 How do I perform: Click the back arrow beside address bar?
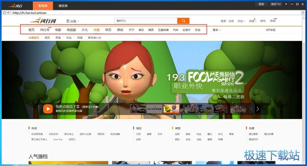[9, 13]
